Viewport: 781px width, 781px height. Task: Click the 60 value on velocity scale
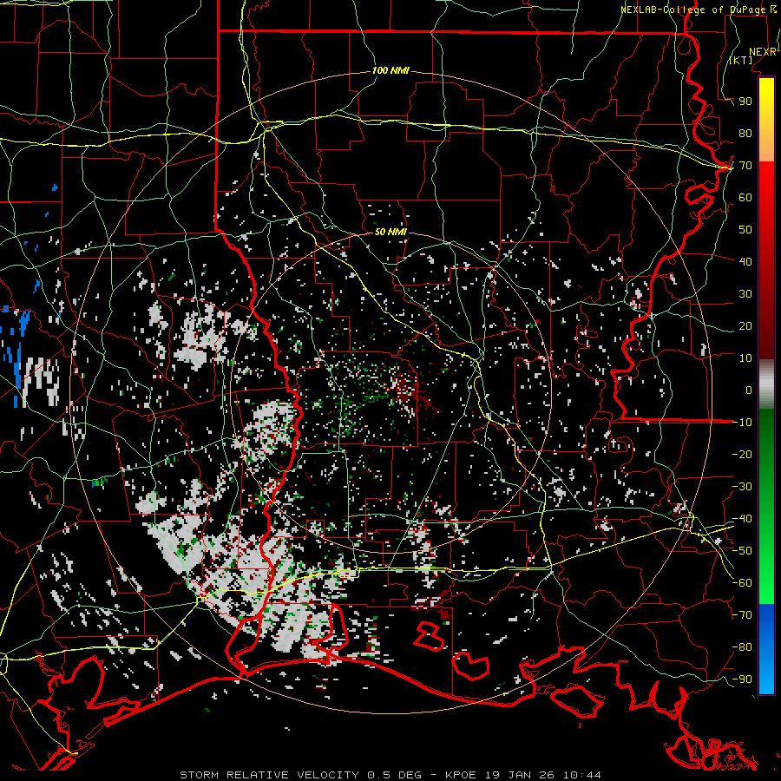click(x=745, y=198)
